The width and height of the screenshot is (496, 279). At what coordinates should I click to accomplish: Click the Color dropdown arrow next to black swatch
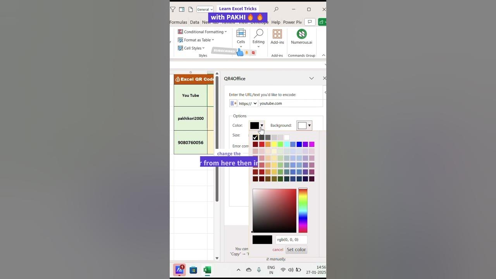pyautogui.click(x=262, y=125)
